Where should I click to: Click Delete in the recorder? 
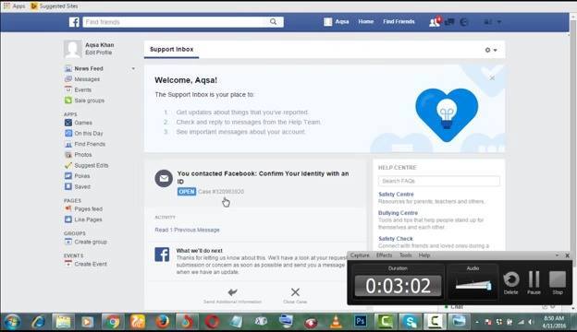coord(511,283)
